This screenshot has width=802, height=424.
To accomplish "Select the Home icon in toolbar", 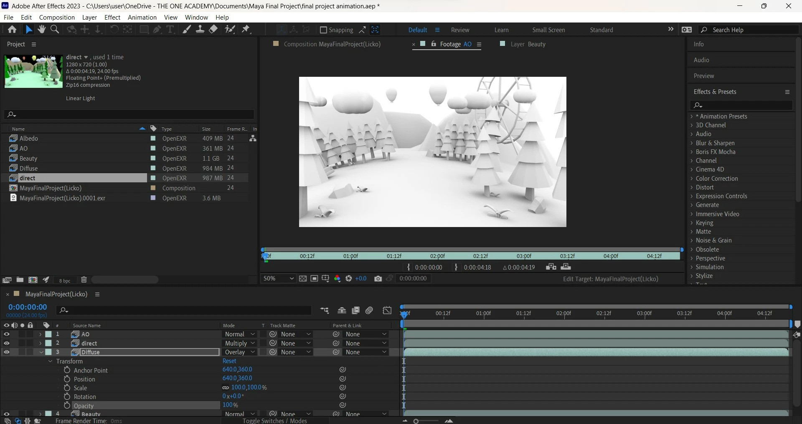I will pos(12,30).
